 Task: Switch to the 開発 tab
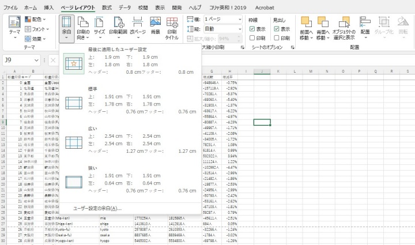click(x=177, y=7)
